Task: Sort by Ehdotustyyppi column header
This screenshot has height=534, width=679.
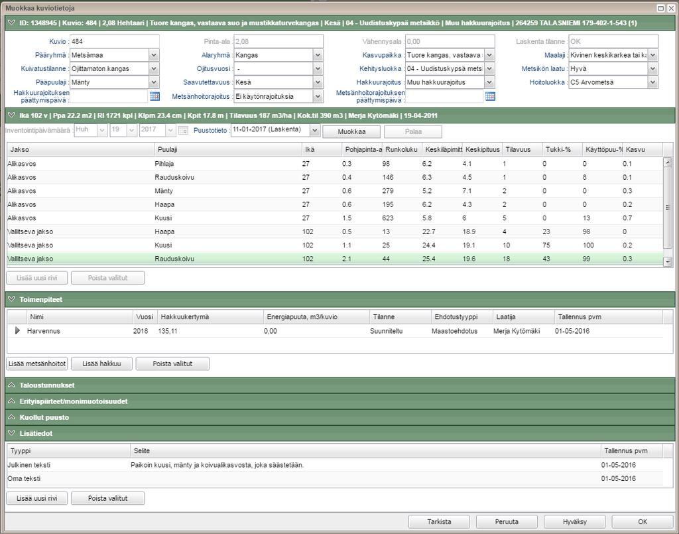Action: coord(462,317)
